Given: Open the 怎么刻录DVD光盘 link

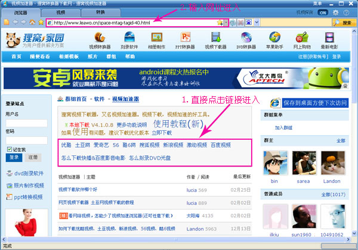Looking at the screenshot, I should pos(150,158).
